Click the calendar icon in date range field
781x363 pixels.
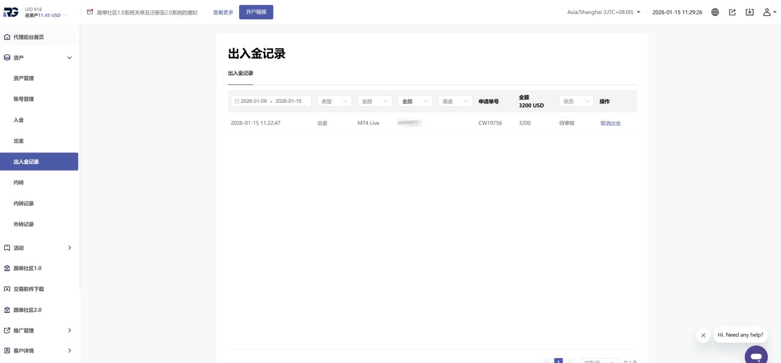pos(237,102)
